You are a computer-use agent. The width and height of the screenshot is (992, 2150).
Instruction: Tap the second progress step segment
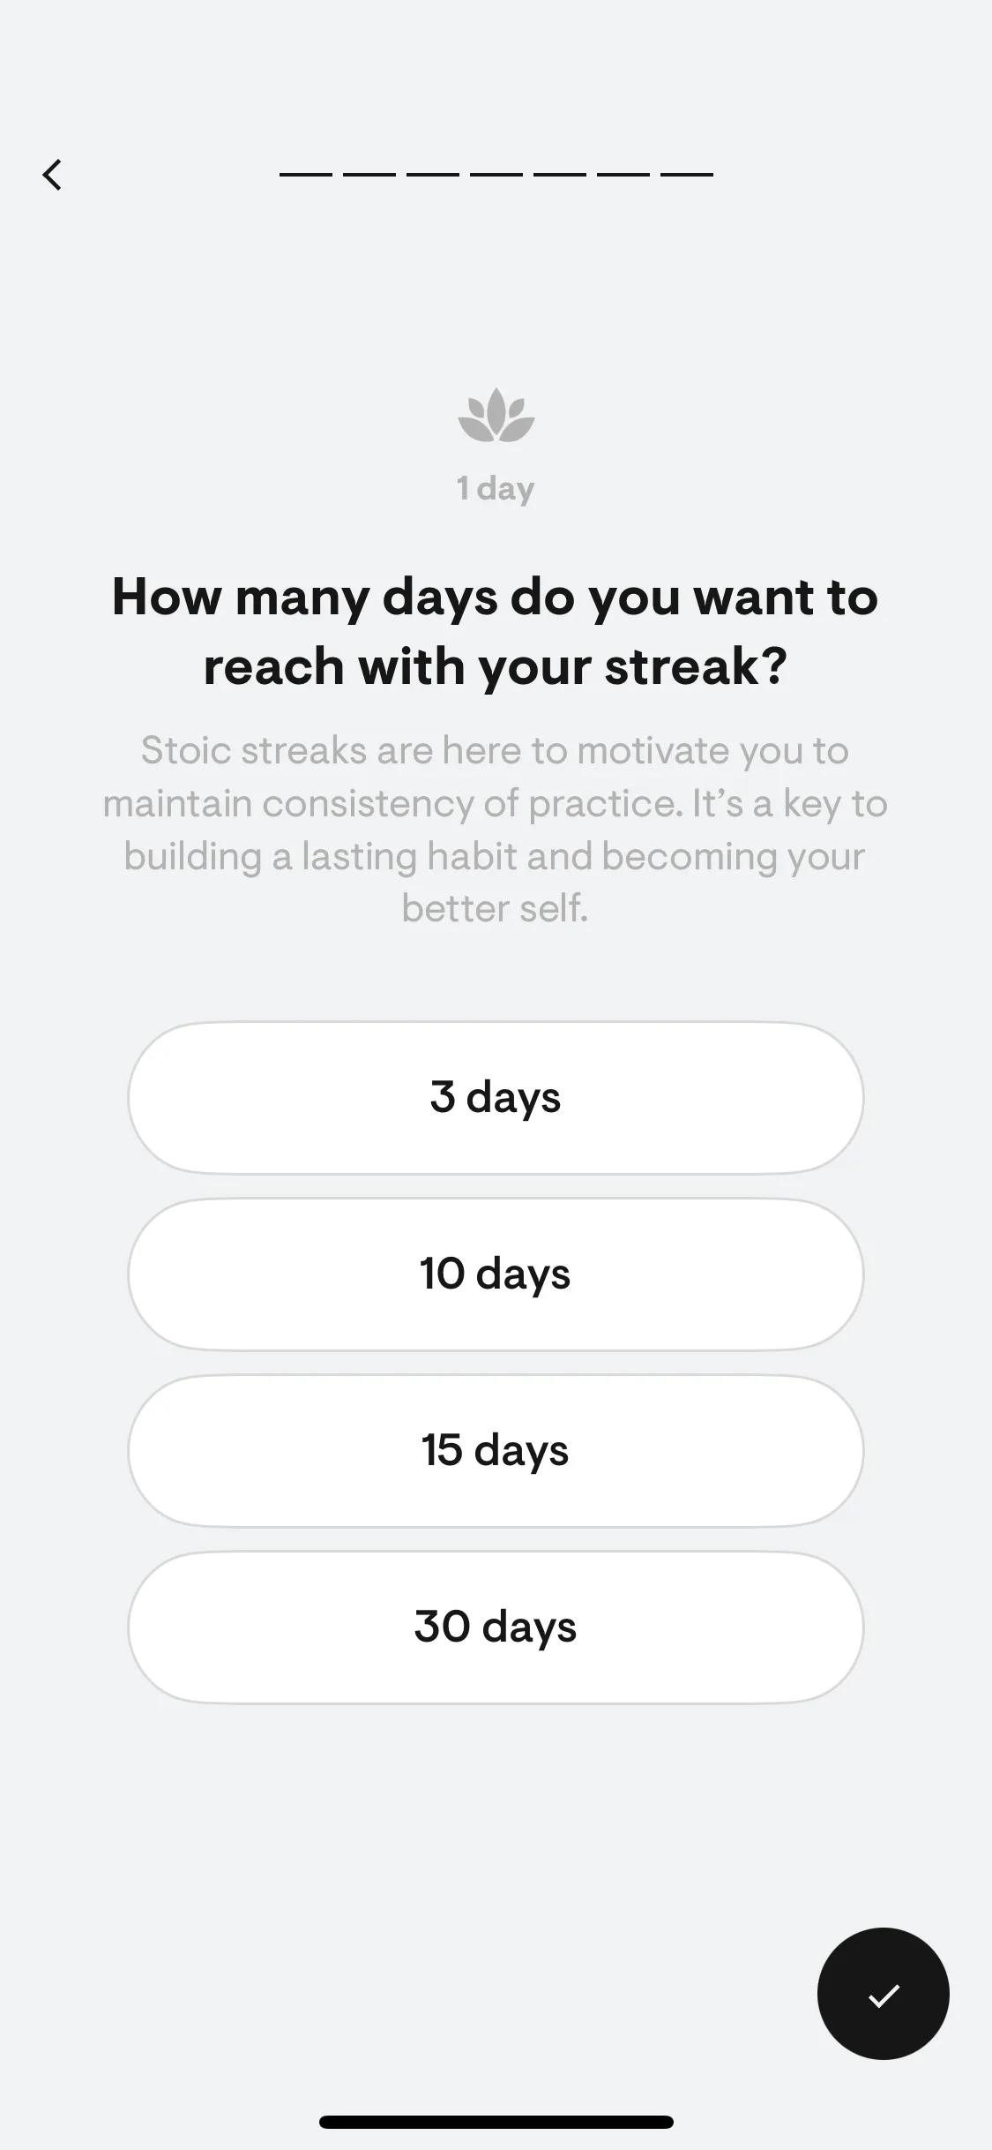point(369,175)
